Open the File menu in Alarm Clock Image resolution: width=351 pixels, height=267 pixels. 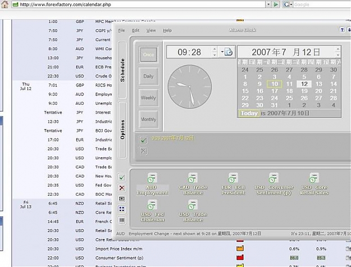(121, 30)
